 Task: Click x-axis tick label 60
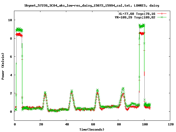[93, 124]
